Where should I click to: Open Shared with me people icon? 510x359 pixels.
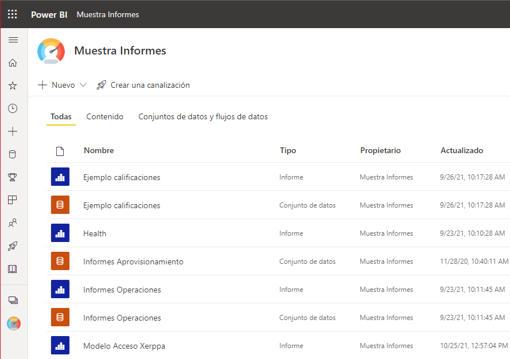[13, 223]
